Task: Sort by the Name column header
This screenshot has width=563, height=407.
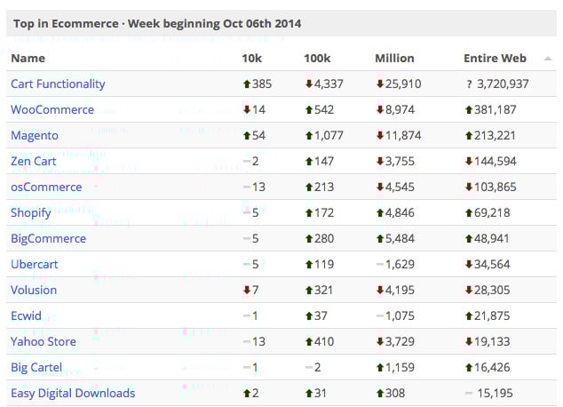Action: pyautogui.click(x=28, y=58)
